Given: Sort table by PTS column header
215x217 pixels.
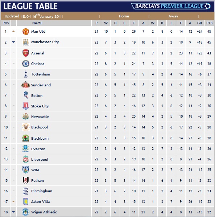Looking at the screenshot, I should pyautogui.click(x=209, y=23).
